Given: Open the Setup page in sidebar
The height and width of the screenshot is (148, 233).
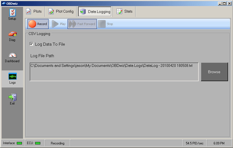Looking at the screenshot, I should [12, 13].
